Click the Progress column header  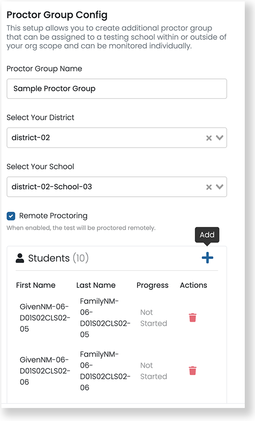152,285
